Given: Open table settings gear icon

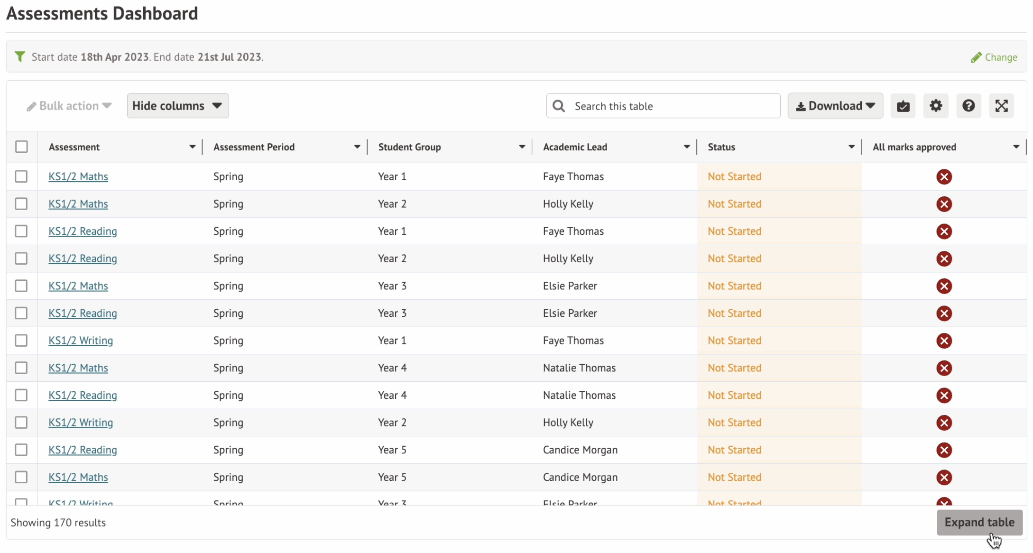Looking at the screenshot, I should [x=935, y=106].
